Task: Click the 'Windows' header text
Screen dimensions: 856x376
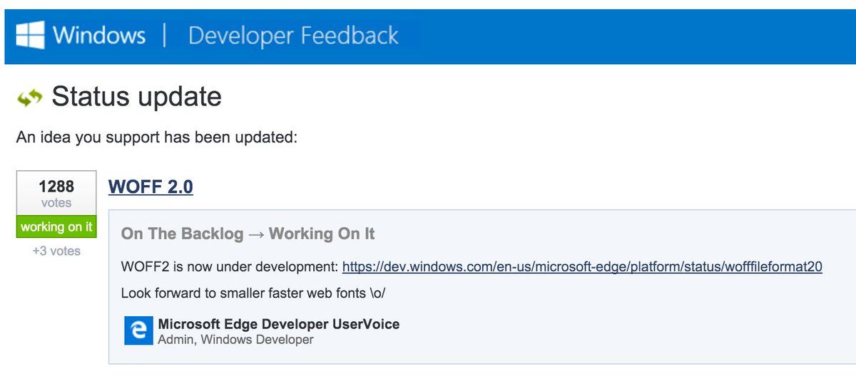Action: 99,35
